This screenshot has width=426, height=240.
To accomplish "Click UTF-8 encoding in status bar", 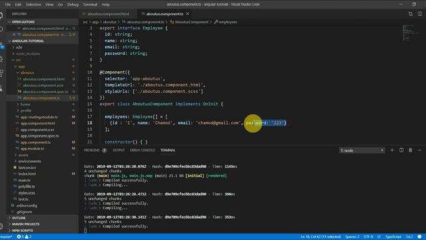I will (x=368, y=237).
